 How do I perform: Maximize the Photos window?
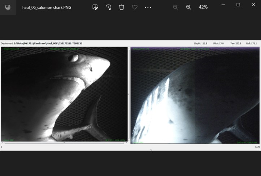pos(238,5)
